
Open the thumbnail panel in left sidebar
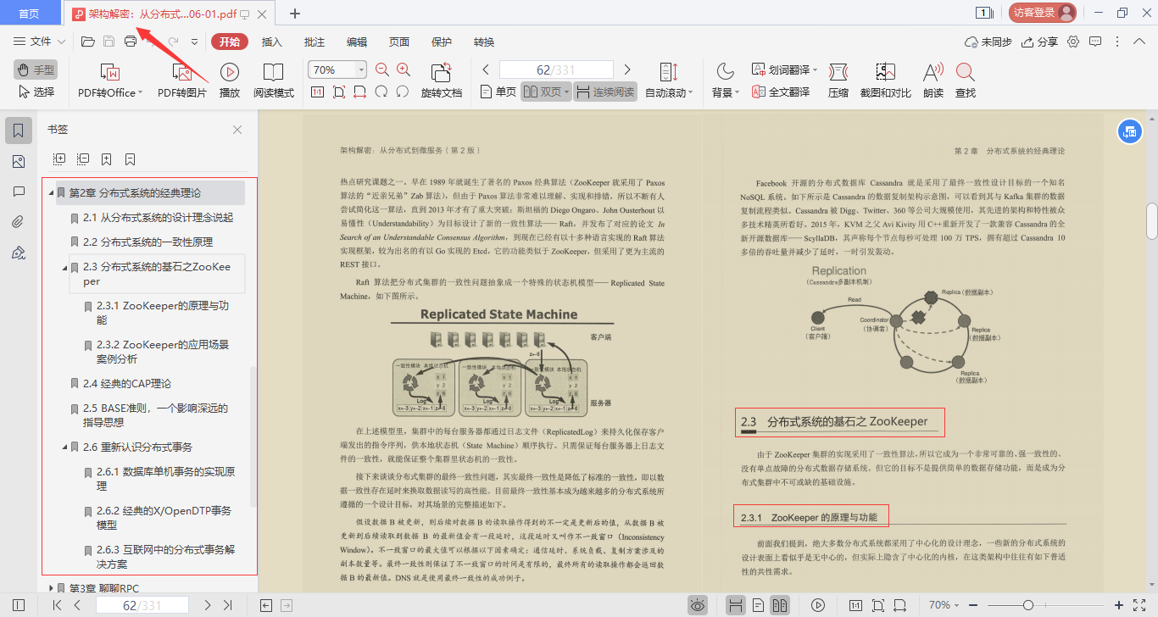tap(19, 162)
